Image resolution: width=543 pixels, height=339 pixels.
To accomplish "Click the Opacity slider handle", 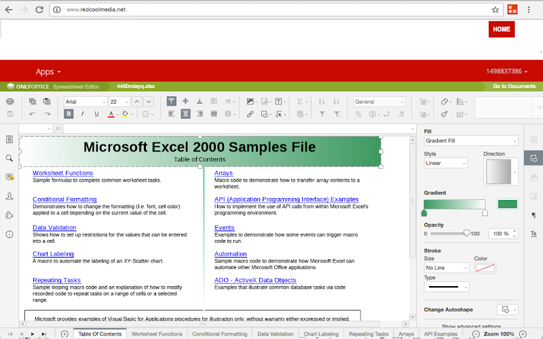I will (466, 233).
